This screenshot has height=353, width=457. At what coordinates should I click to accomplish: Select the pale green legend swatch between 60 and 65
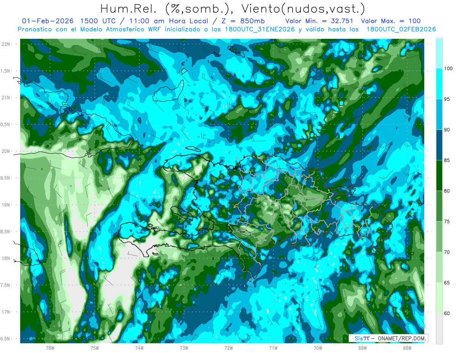pos(439,298)
